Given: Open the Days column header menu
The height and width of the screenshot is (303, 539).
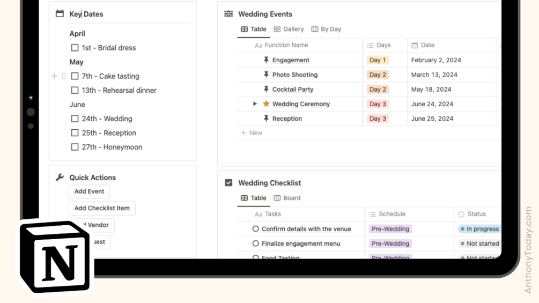Looking at the screenshot, I should 383,46.
